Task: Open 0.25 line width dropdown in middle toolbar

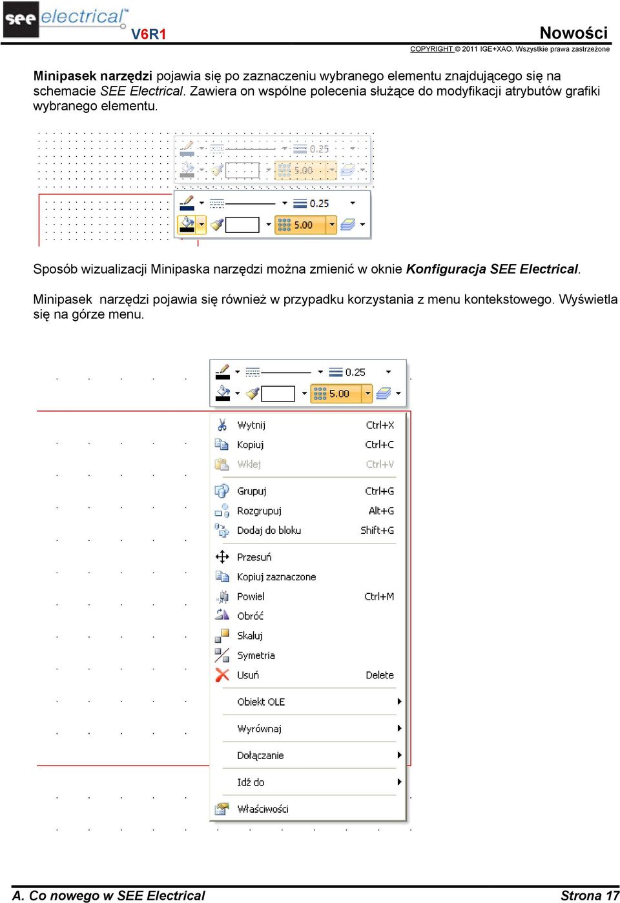Action: coord(353,203)
